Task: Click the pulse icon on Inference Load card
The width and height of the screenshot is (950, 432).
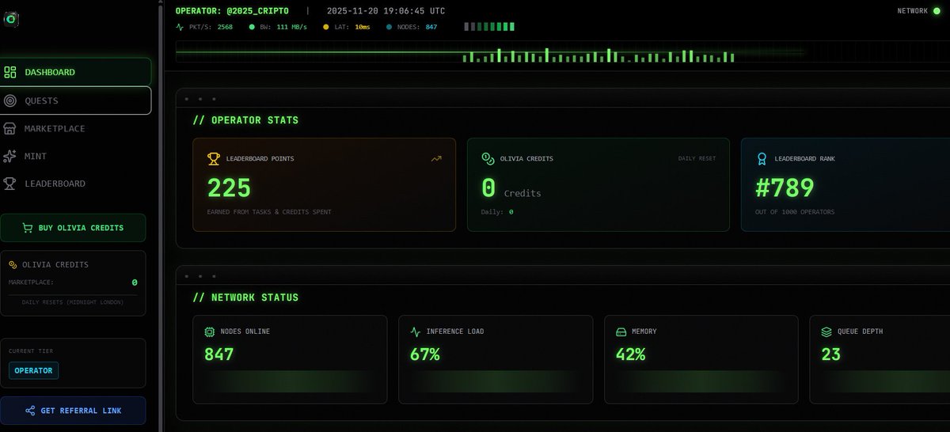Action: (416, 332)
